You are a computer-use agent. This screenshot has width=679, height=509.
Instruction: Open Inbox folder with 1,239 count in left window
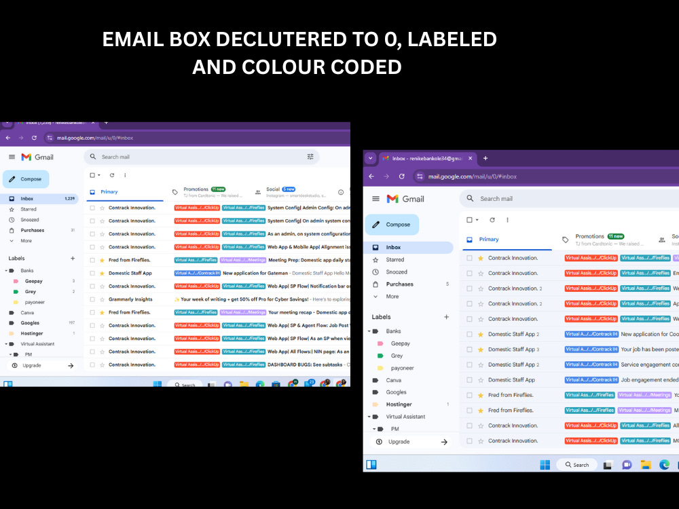tap(39, 199)
